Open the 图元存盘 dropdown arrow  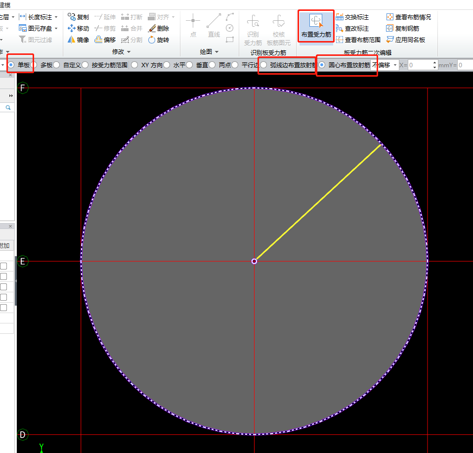coord(56,29)
